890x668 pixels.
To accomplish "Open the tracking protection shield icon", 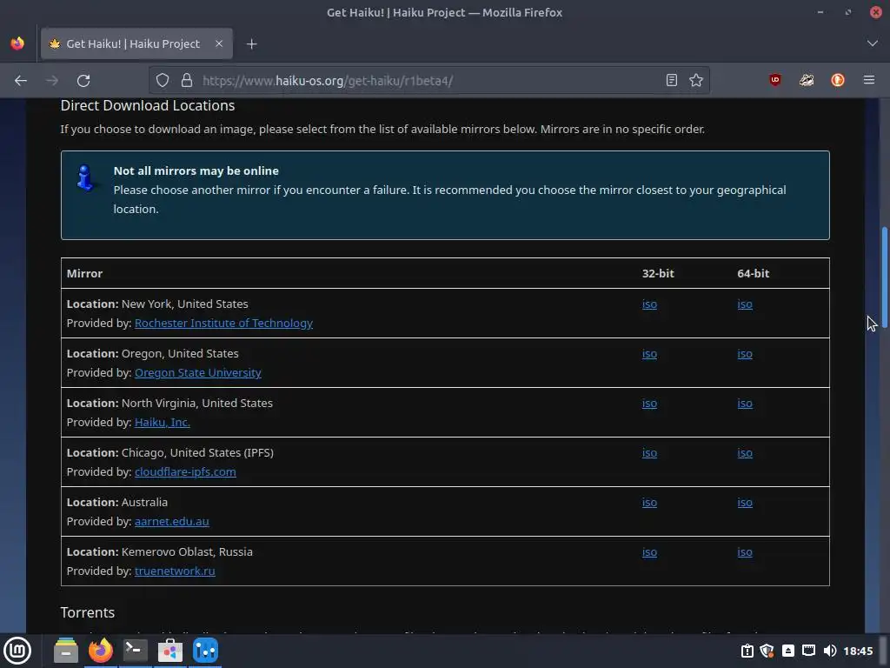I will click(163, 81).
